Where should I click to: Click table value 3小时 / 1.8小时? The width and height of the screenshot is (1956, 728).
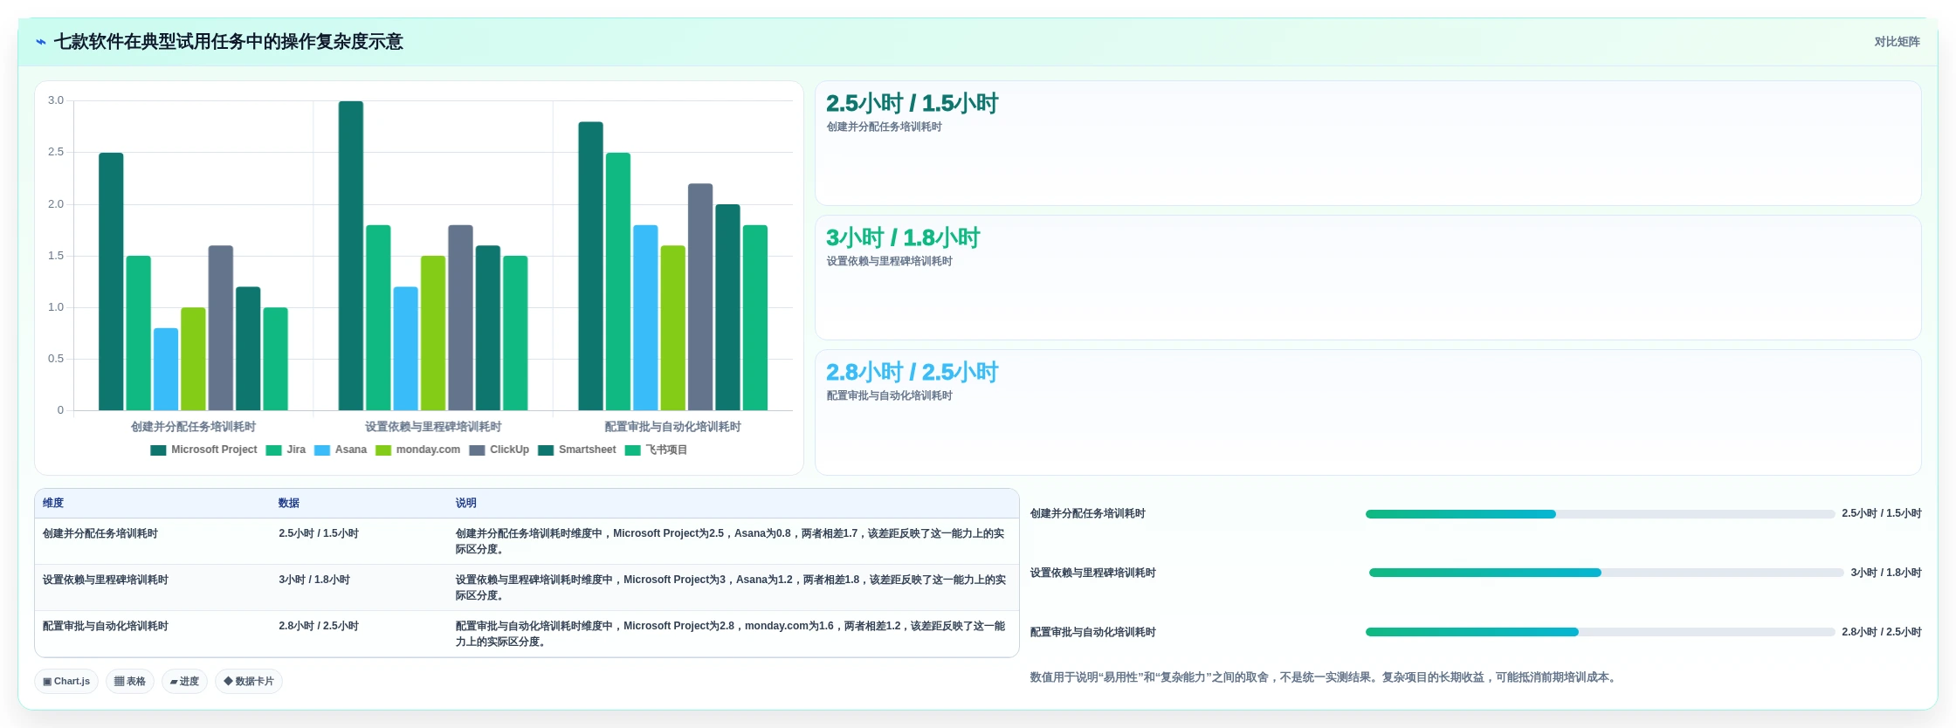click(314, 580)
